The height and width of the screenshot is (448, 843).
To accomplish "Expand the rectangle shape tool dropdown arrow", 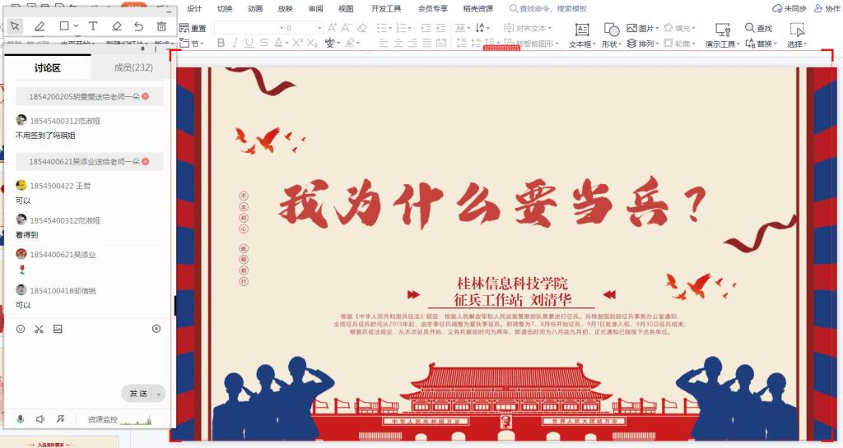I will point(76,26).
